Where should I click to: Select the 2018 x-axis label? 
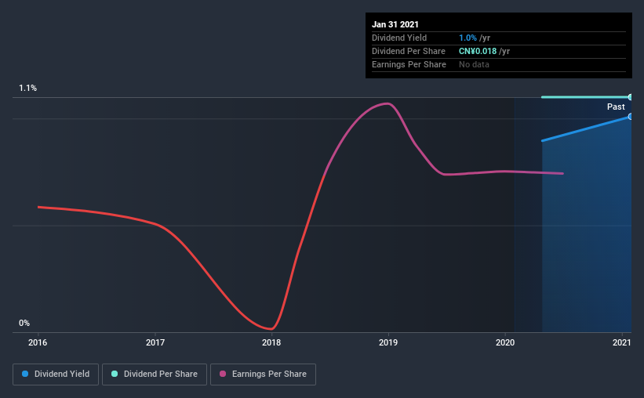click(x=271, y=342)
